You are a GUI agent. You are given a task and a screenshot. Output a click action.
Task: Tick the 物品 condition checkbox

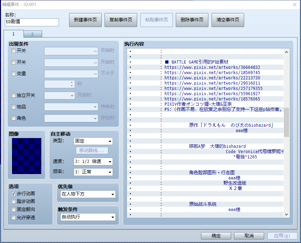(x=13, y=107)
